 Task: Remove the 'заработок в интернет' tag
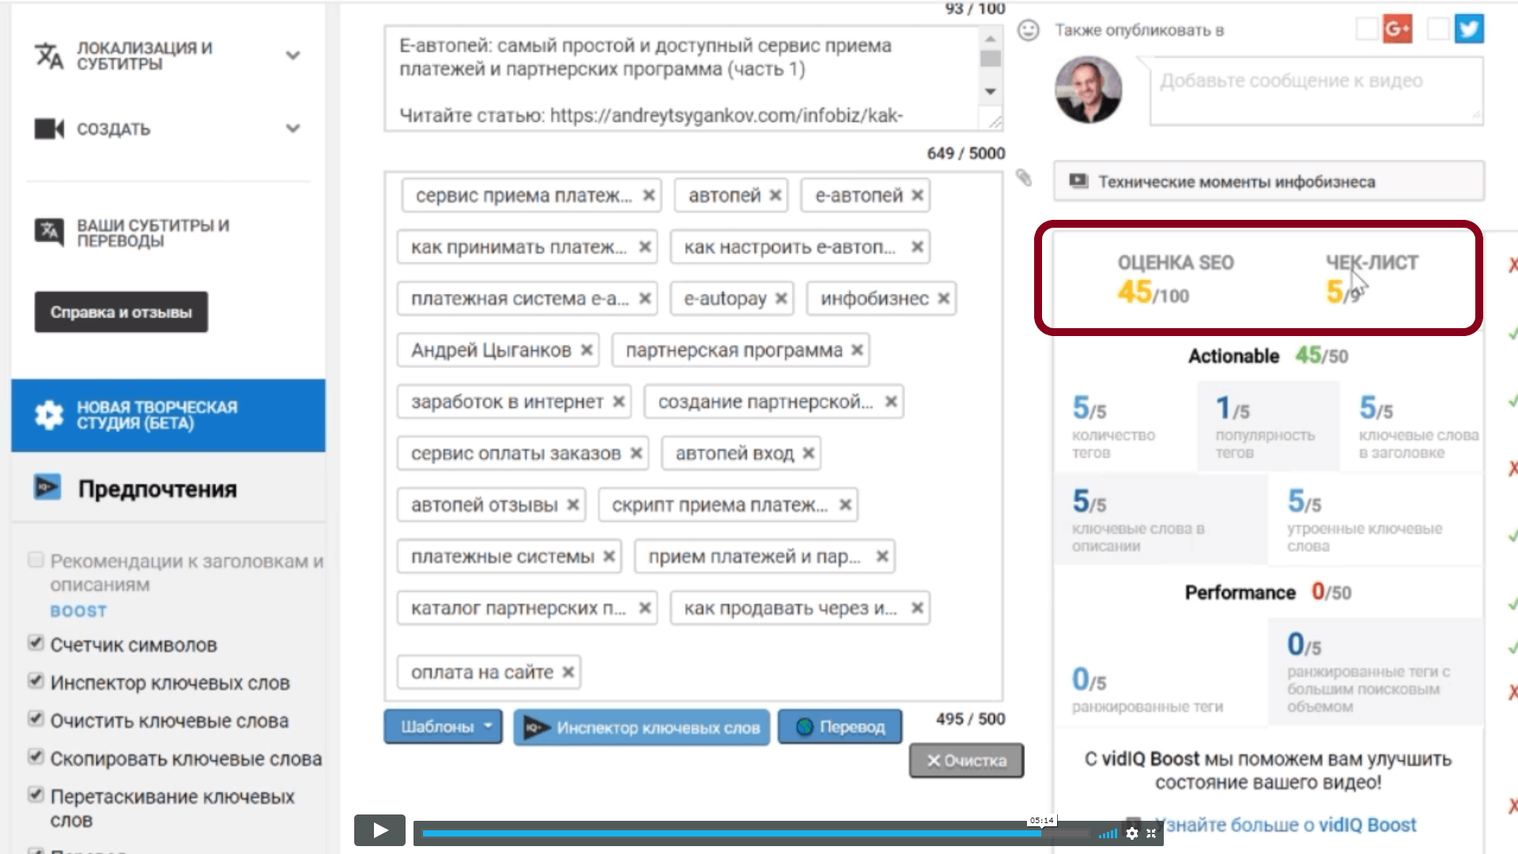click(x=619, y=402)
